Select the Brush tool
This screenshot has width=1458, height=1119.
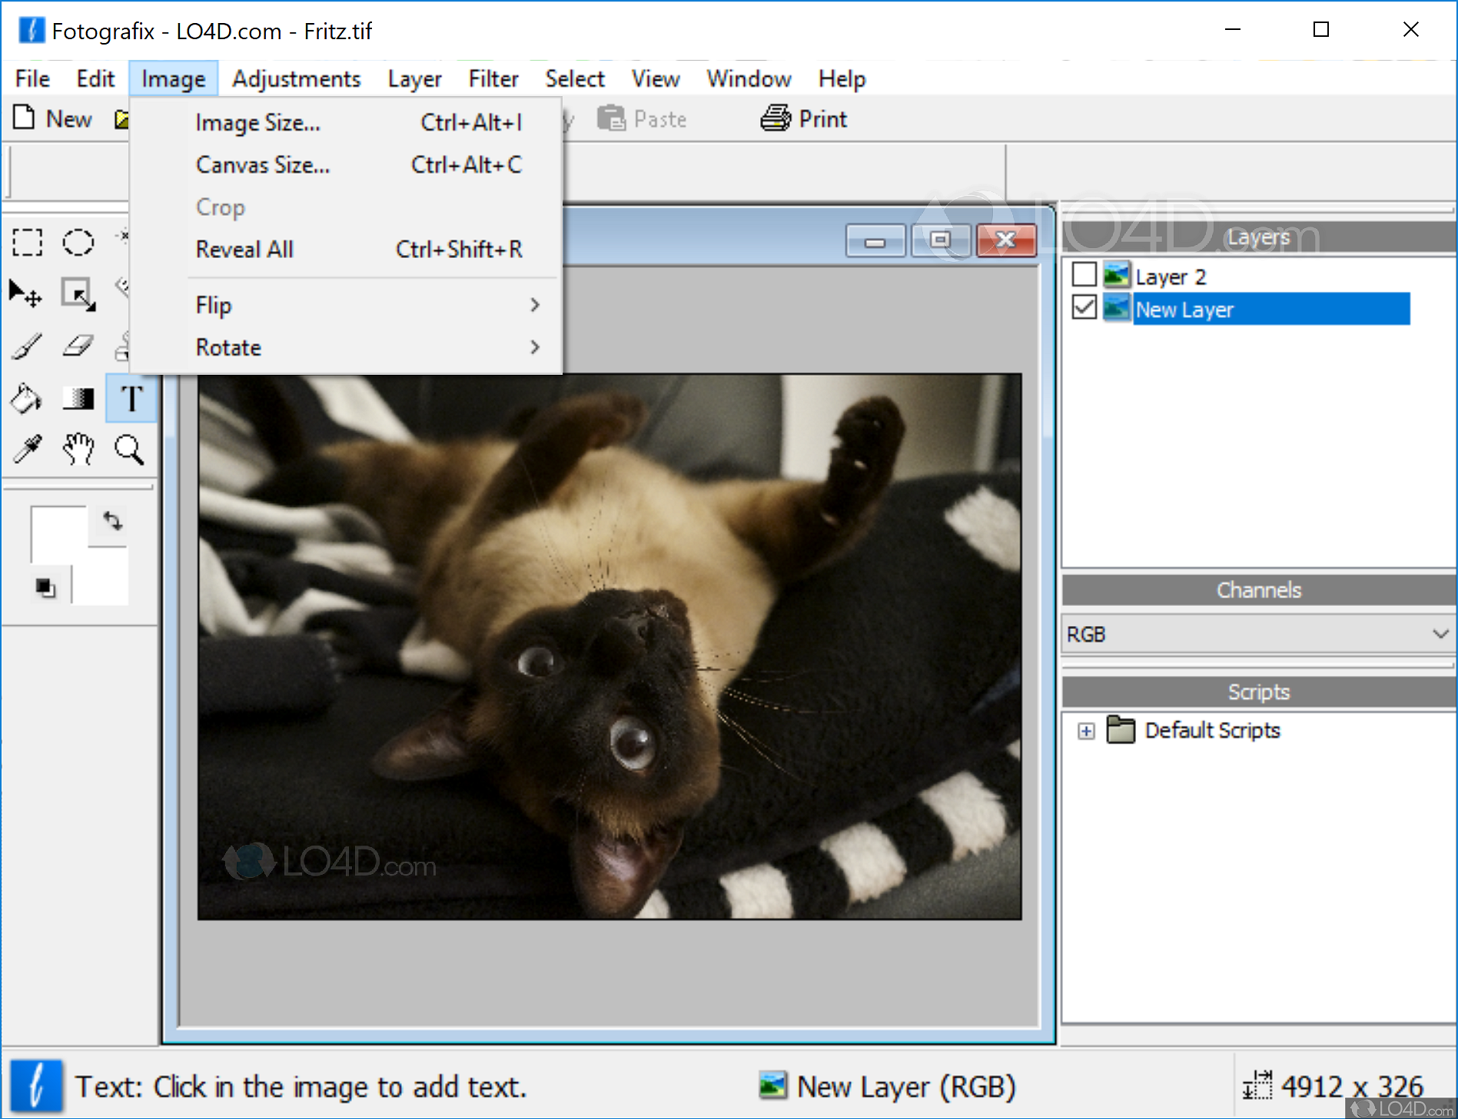click(x=25, y=346)
